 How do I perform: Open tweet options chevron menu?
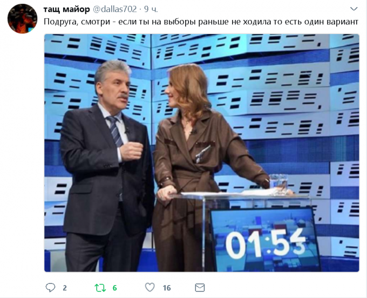(x=354, y=9)
